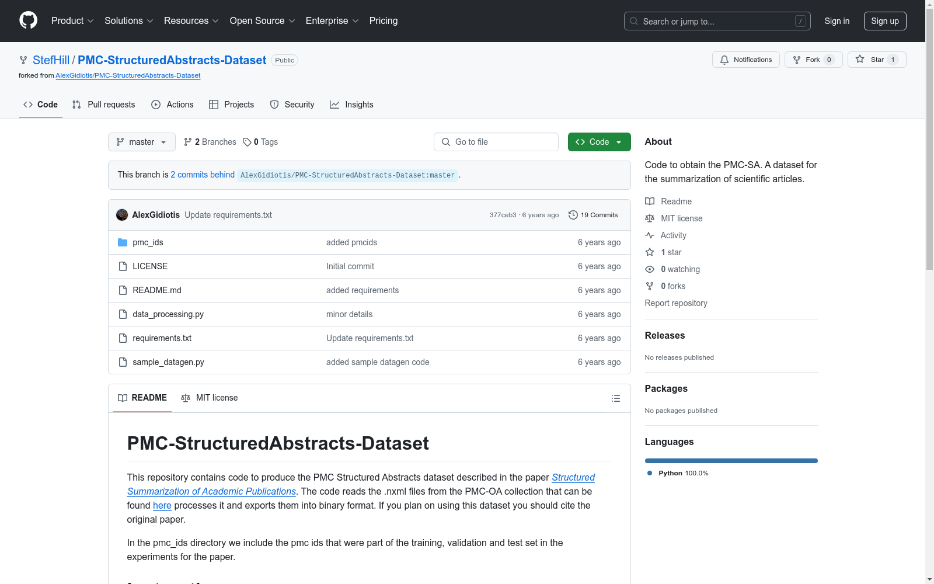Open StefHill profile link
Viewport: 934px width, 584px height.
tap(51, 60)
